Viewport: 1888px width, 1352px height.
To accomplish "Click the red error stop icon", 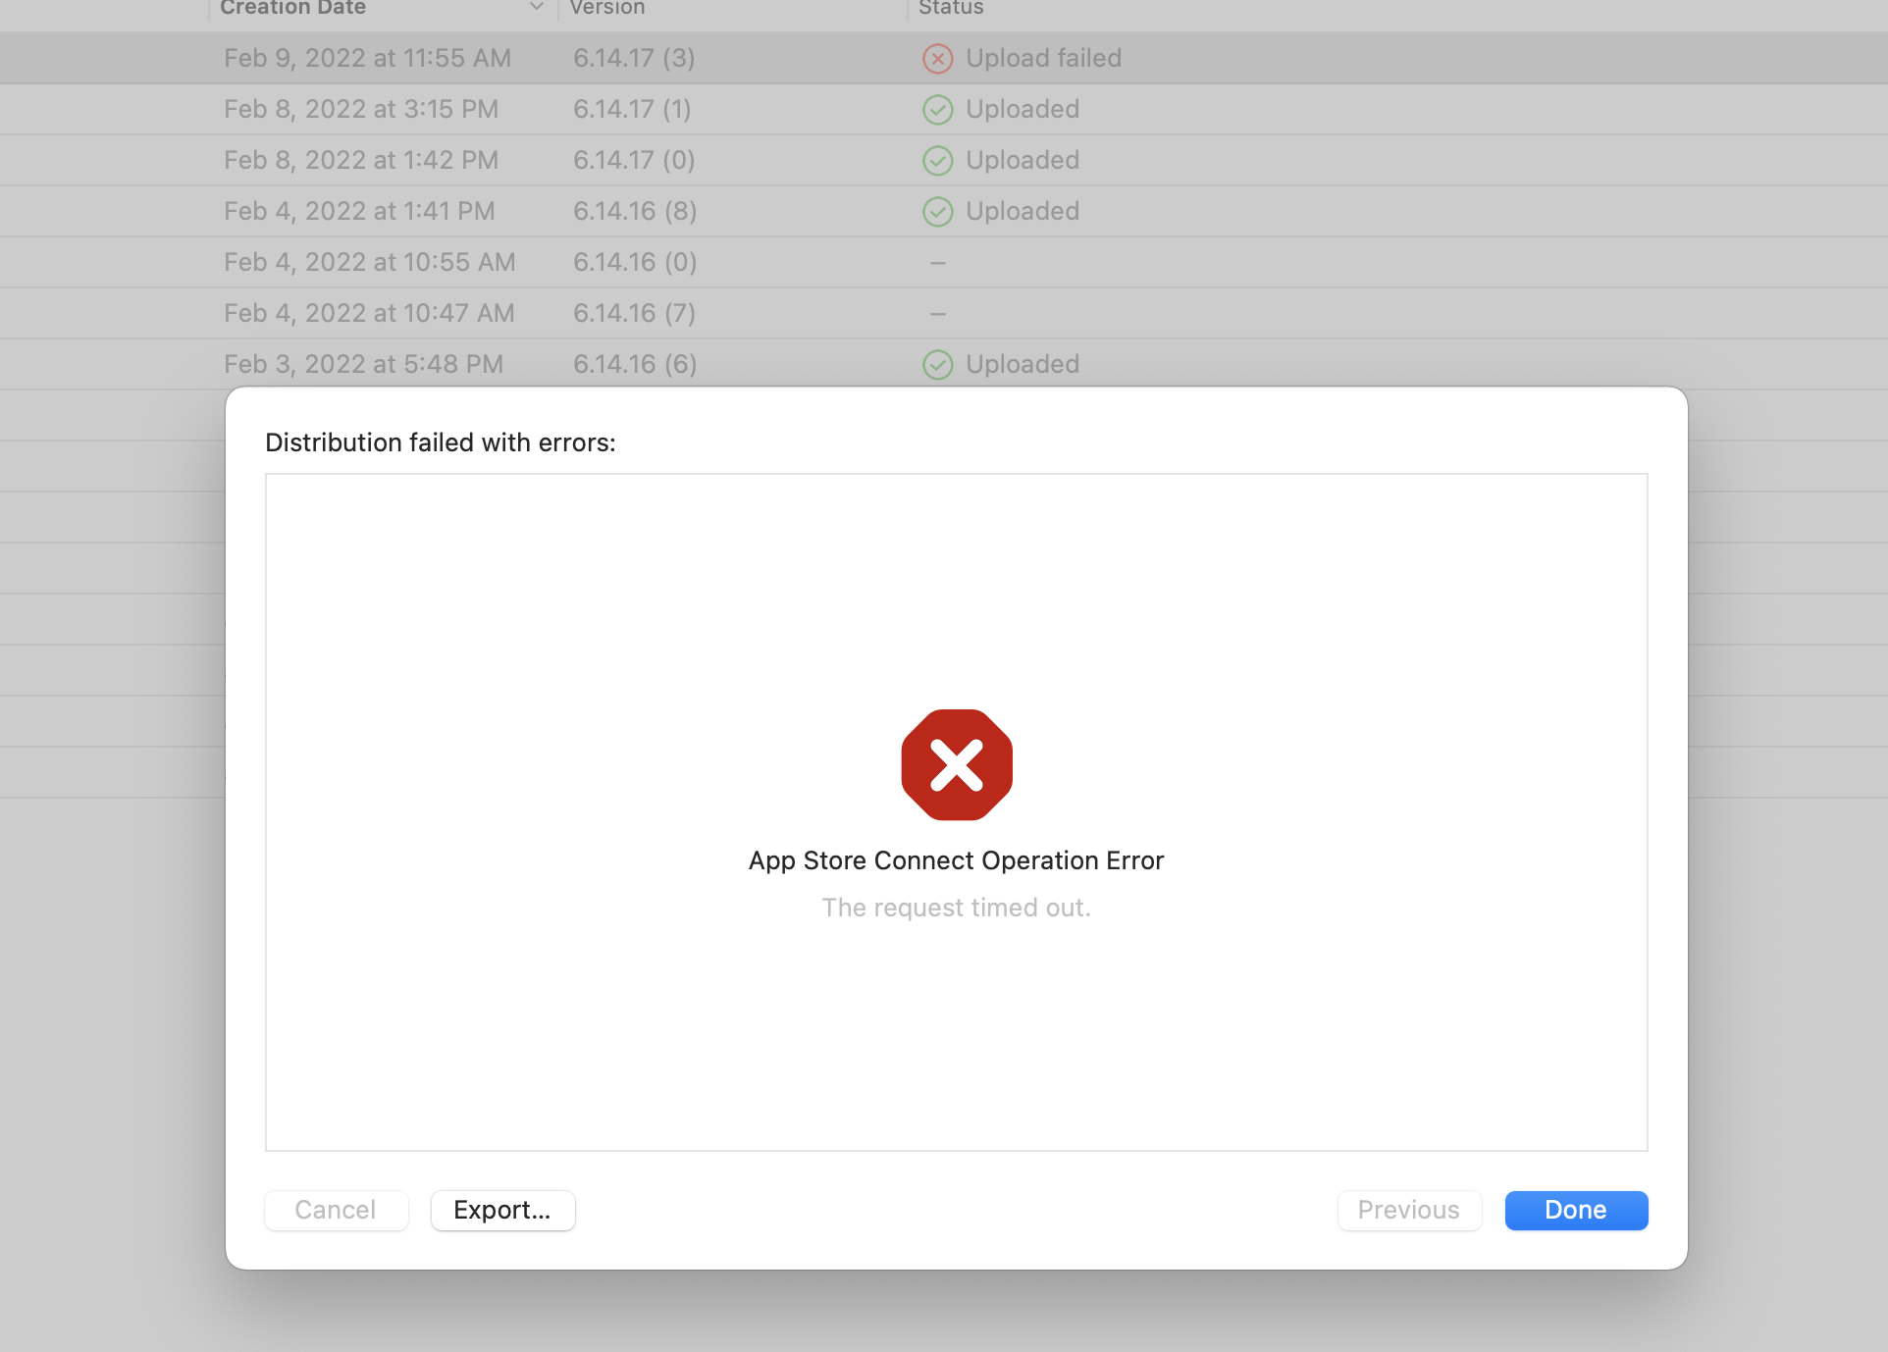I will tap(957, 764).
